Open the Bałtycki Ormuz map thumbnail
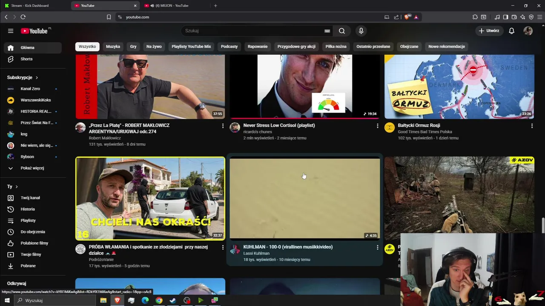545x306 pixels. click(x=459, y=87)
